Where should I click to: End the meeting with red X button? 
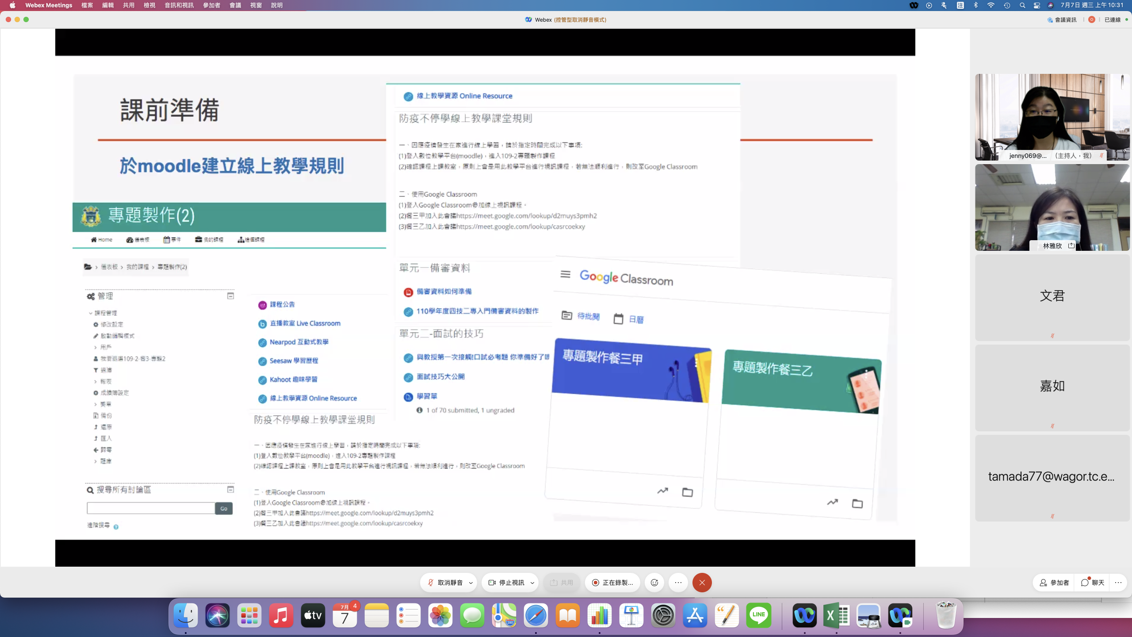tap(702, 583)
